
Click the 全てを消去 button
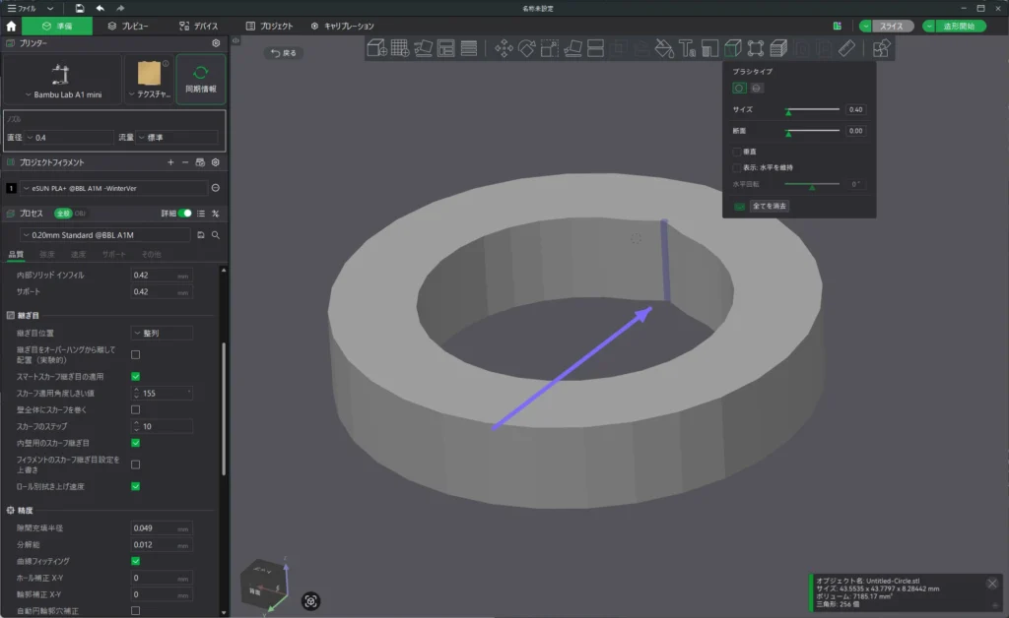point(769,207)
